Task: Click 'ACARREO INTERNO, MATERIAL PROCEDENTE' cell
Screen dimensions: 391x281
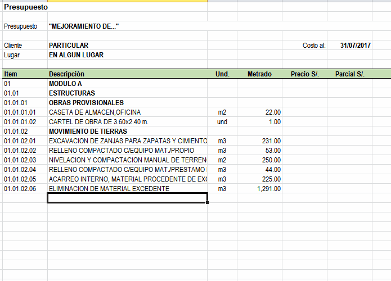Action: click(x=127, y=179)
